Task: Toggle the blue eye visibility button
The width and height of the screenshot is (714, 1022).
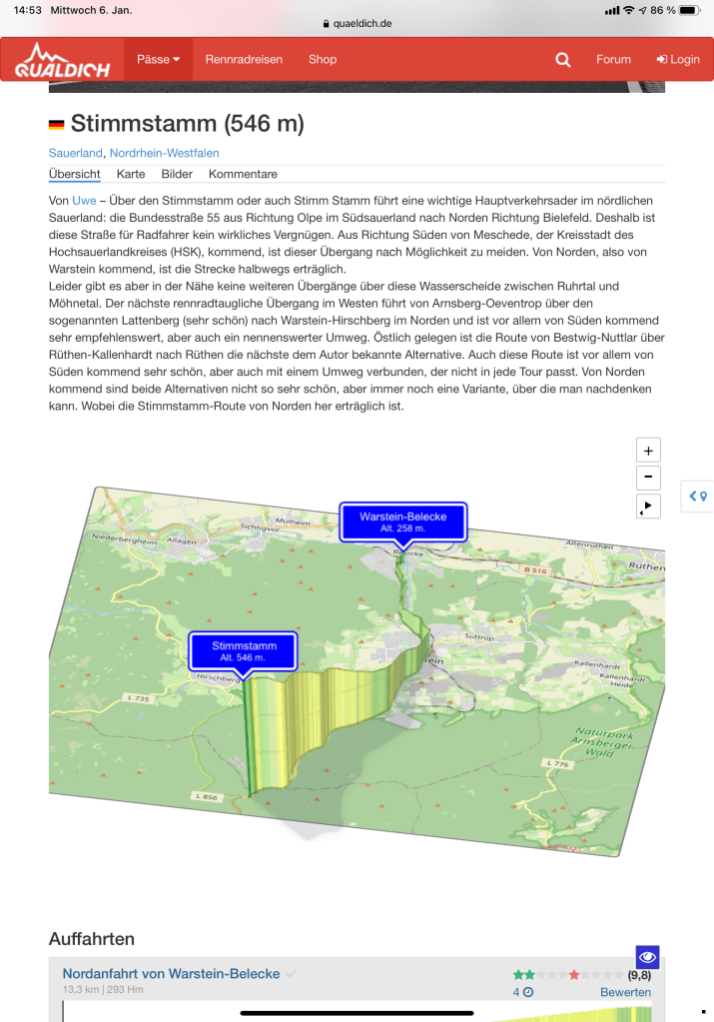Action: tap(647, 956)
